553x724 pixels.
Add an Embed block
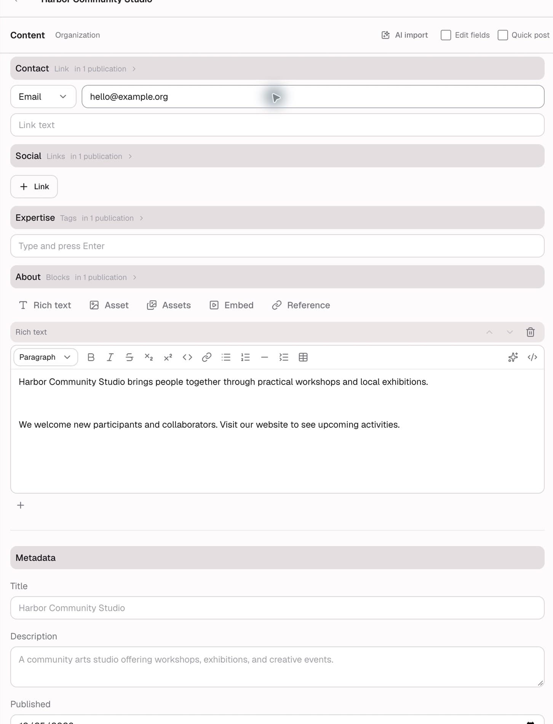point(232,305)
